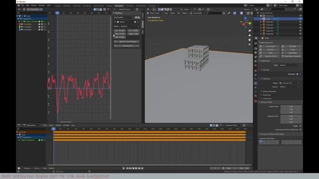This screenshot has height=179, width=319.
Task: Click the Rigid Body Constraint button
Action: pyautogui.click(x=291, y=56)
